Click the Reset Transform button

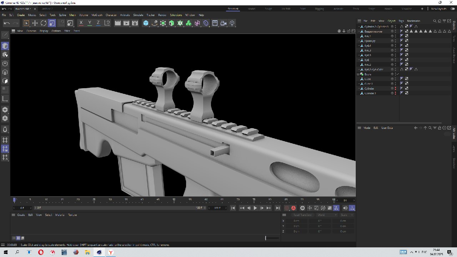302,215
